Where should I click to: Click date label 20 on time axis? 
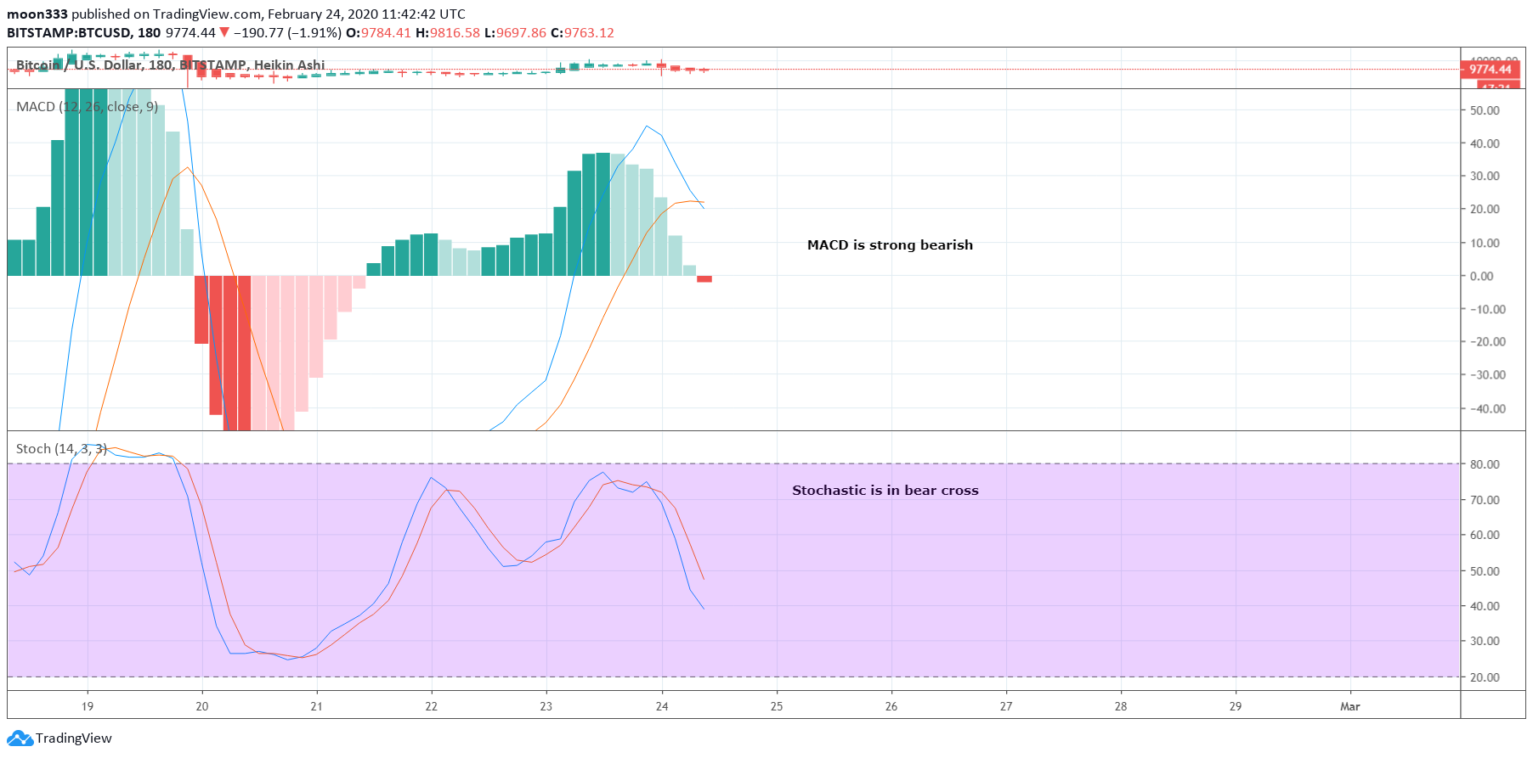(x=202, y=706)
